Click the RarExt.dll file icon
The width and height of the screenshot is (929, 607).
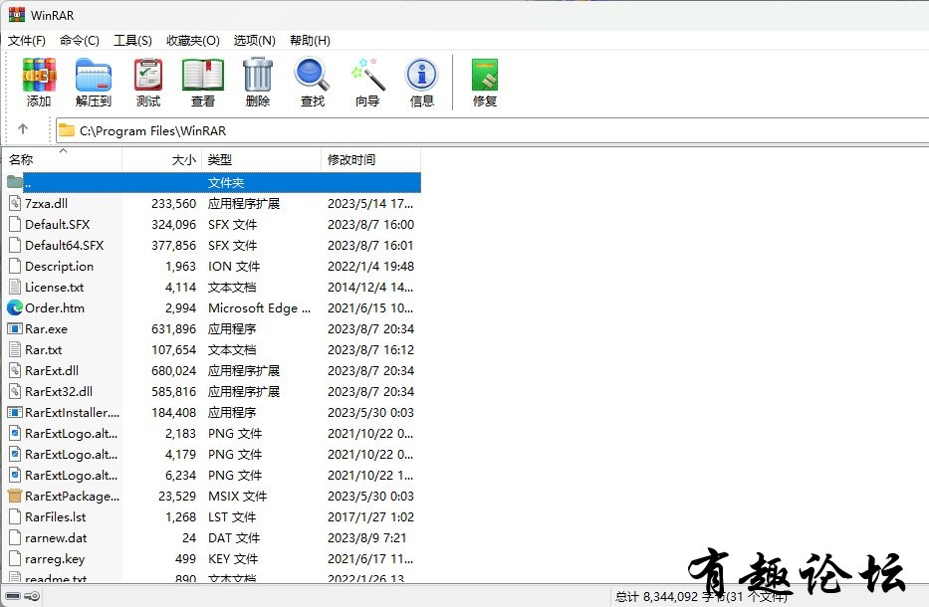[x=15, y=371]
